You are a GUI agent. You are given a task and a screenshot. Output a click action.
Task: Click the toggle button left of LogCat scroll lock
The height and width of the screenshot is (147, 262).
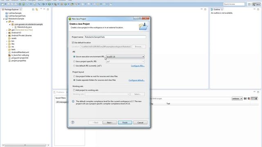click(x=253, y=98)
